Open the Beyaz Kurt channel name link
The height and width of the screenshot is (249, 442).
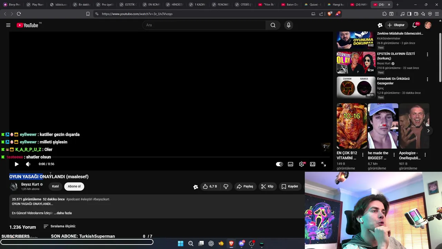pyautogui.click(x=30, y=184)
